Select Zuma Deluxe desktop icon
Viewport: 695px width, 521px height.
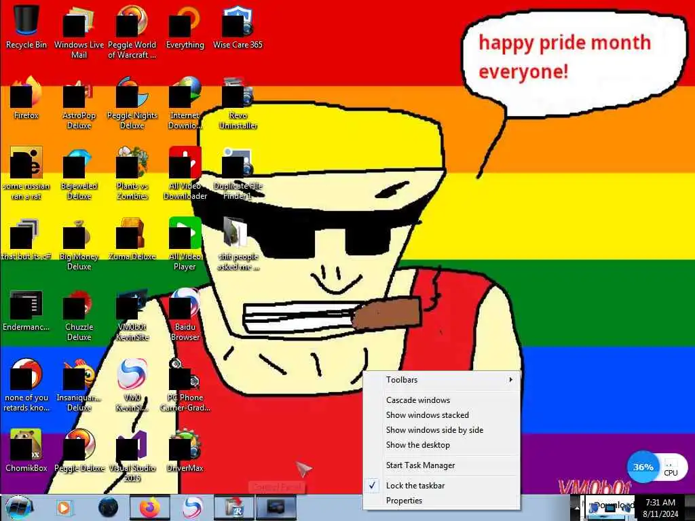click(132, 239)
